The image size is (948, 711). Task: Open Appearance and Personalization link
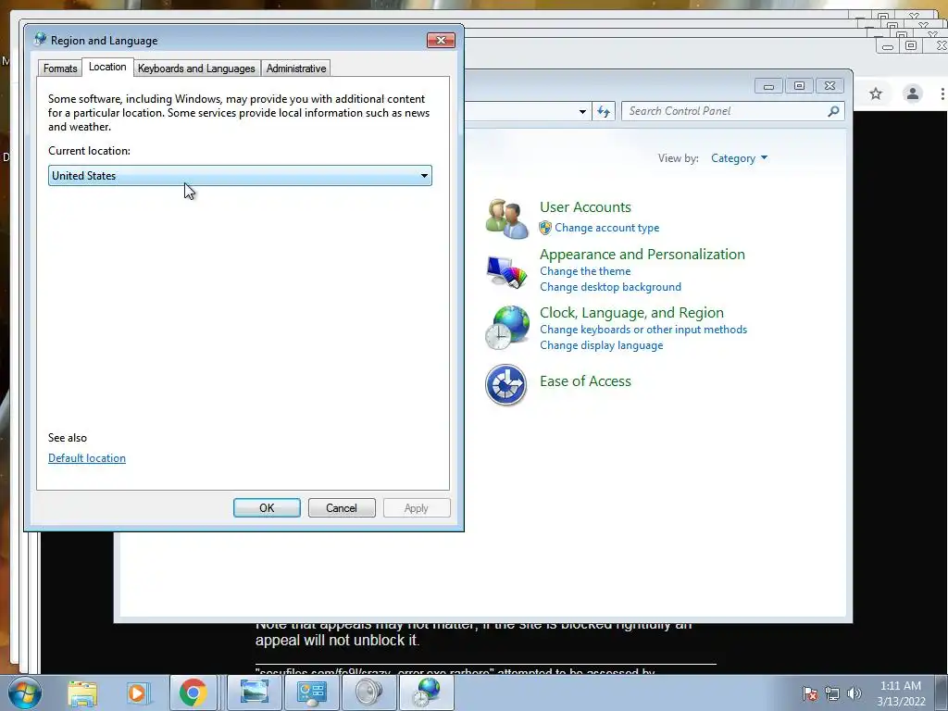coord(642,254)
